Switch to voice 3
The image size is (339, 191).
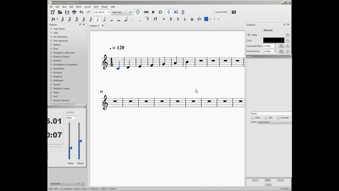tap(214, 19)
